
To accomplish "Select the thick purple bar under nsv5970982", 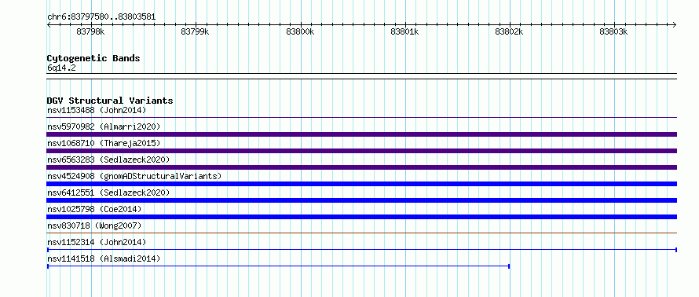I will click(x=362, y=134).
